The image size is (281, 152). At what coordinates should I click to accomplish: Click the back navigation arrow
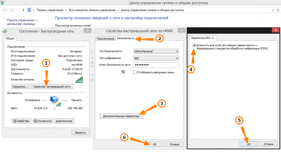5,10
